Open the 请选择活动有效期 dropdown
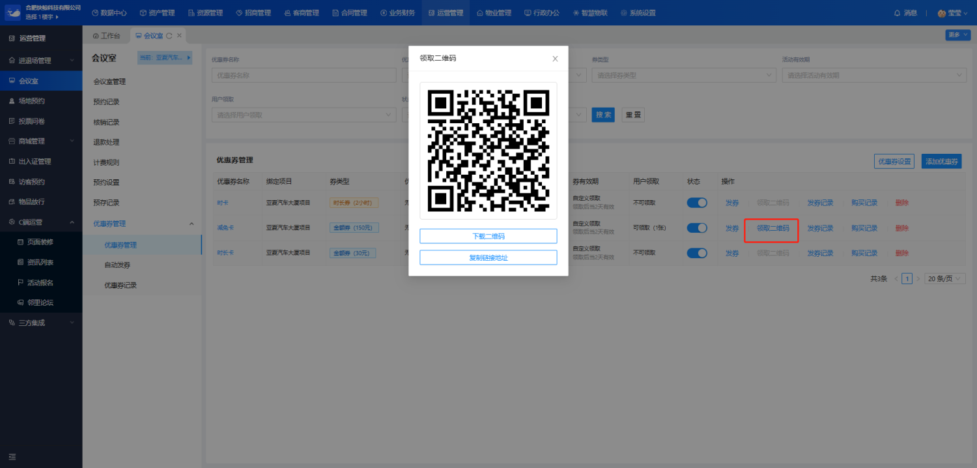 tap(875, 76)
